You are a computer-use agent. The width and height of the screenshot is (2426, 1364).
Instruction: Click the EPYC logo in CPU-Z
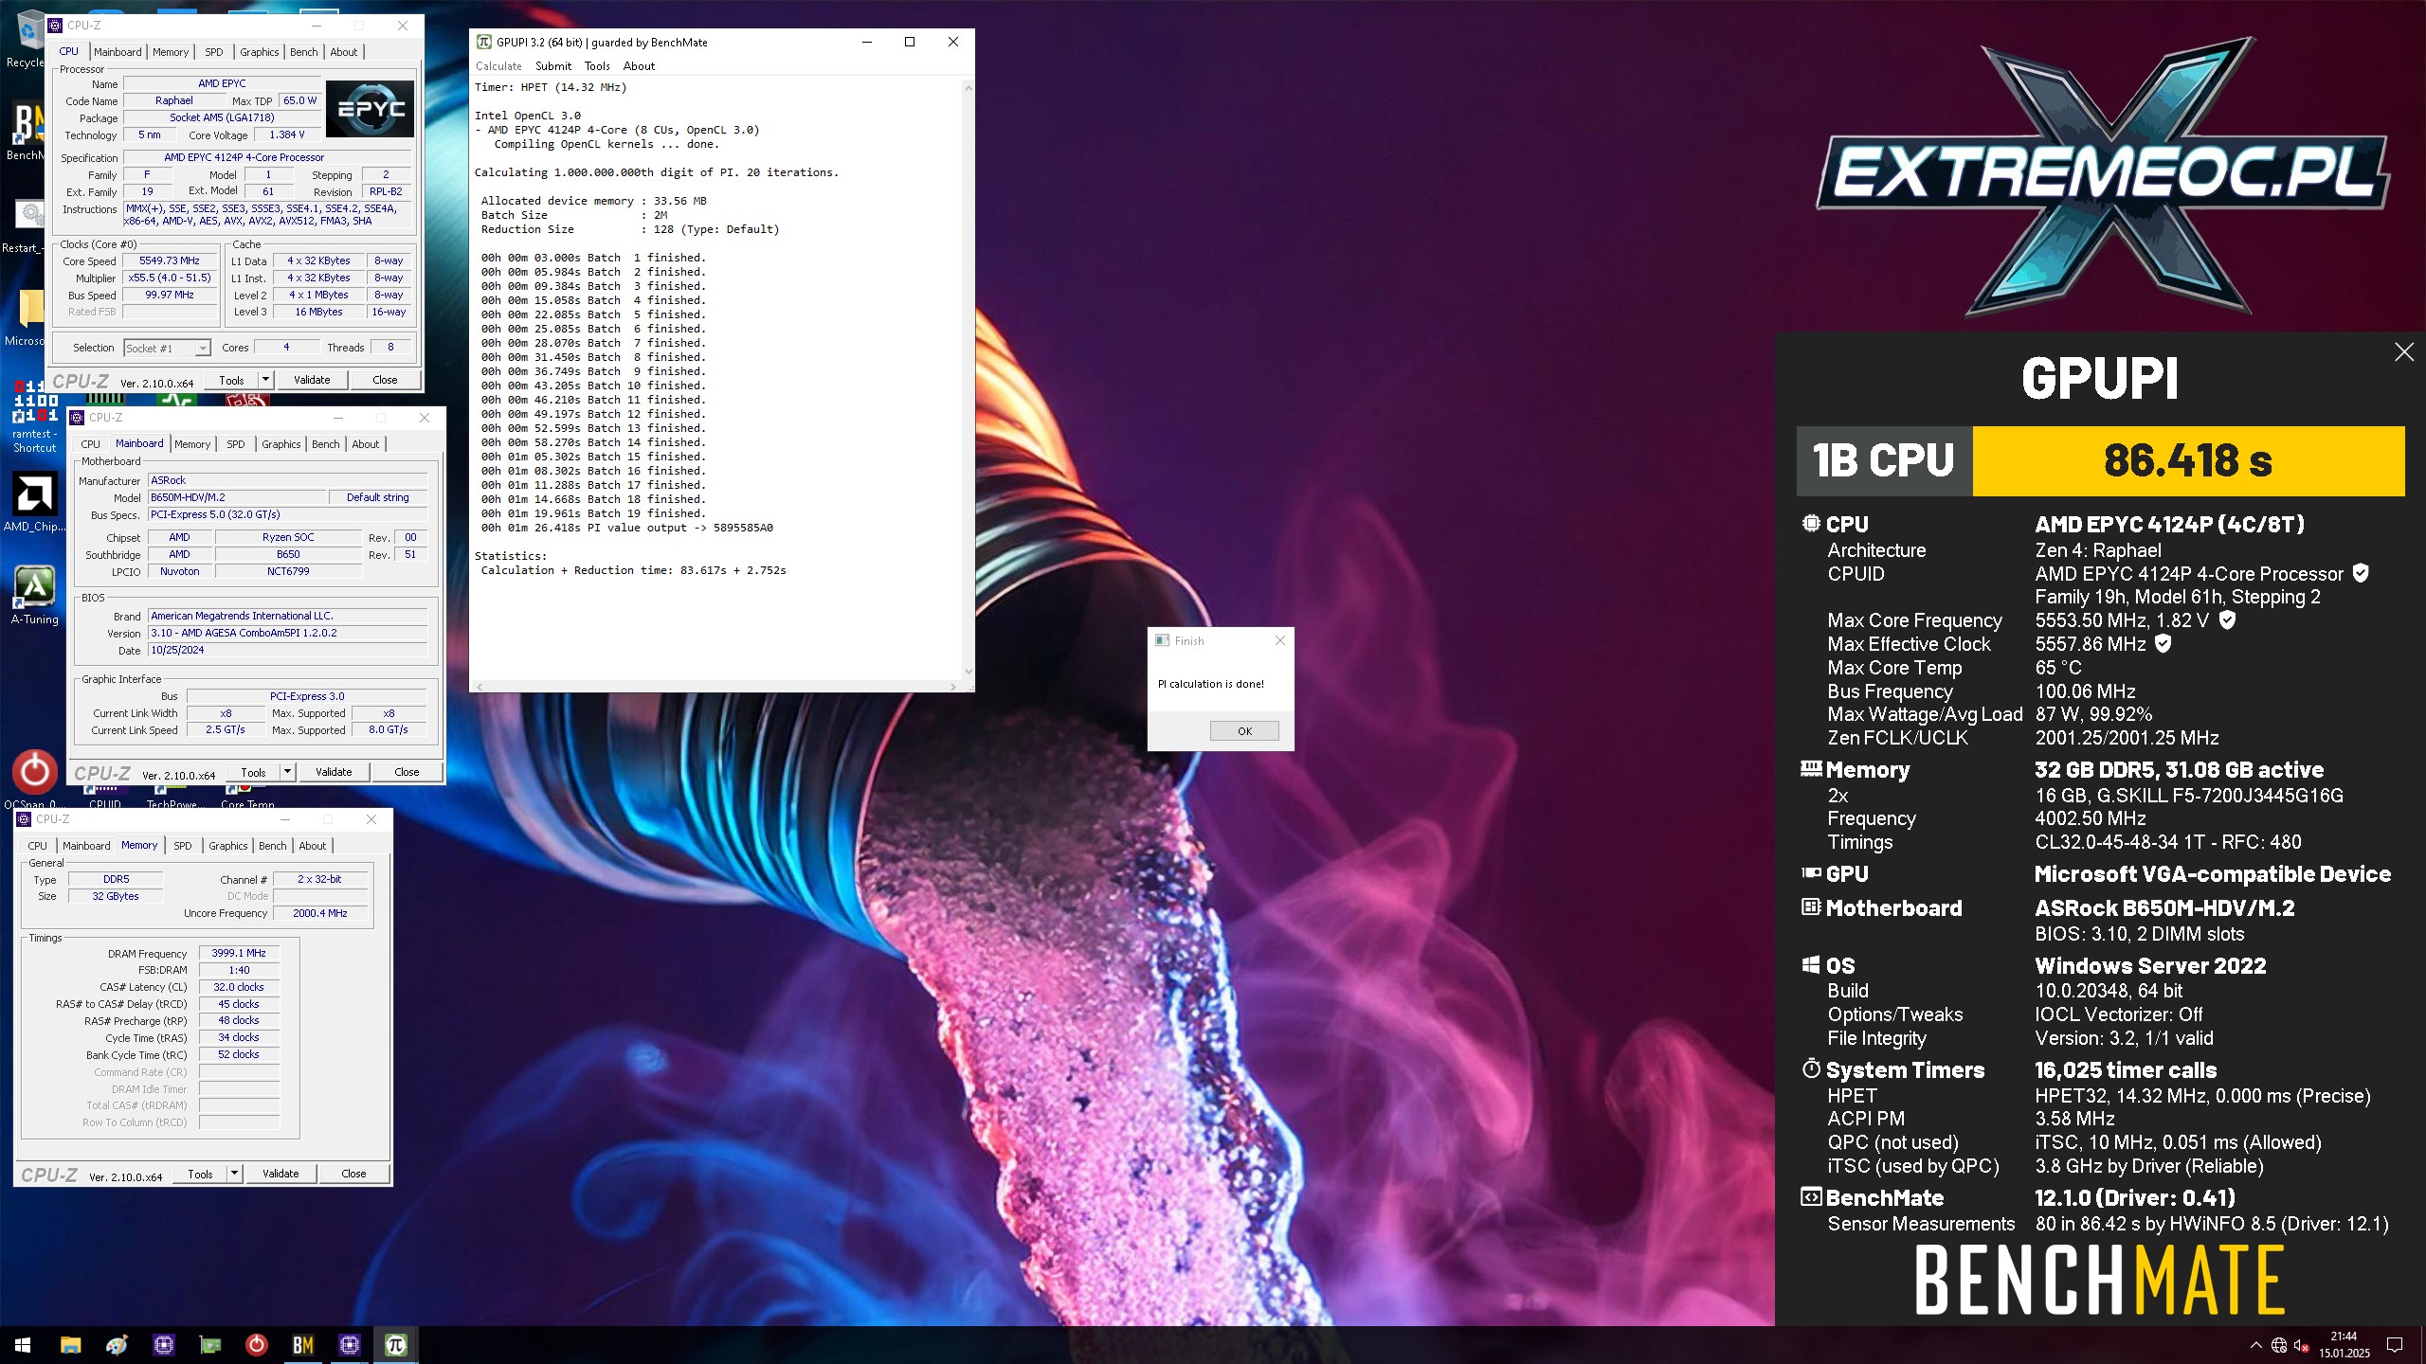[371, 109]
